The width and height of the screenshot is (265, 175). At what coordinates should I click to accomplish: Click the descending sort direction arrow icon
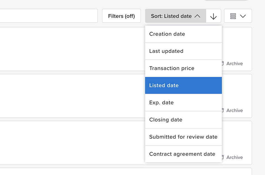point(213,16)
